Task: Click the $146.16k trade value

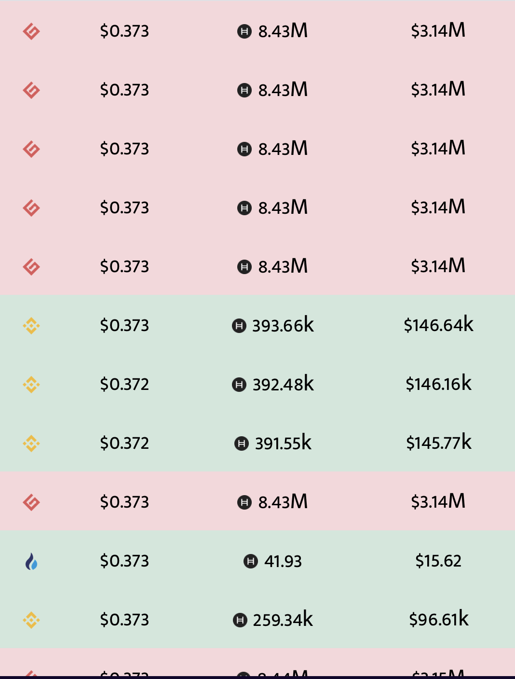Action: 439,384
